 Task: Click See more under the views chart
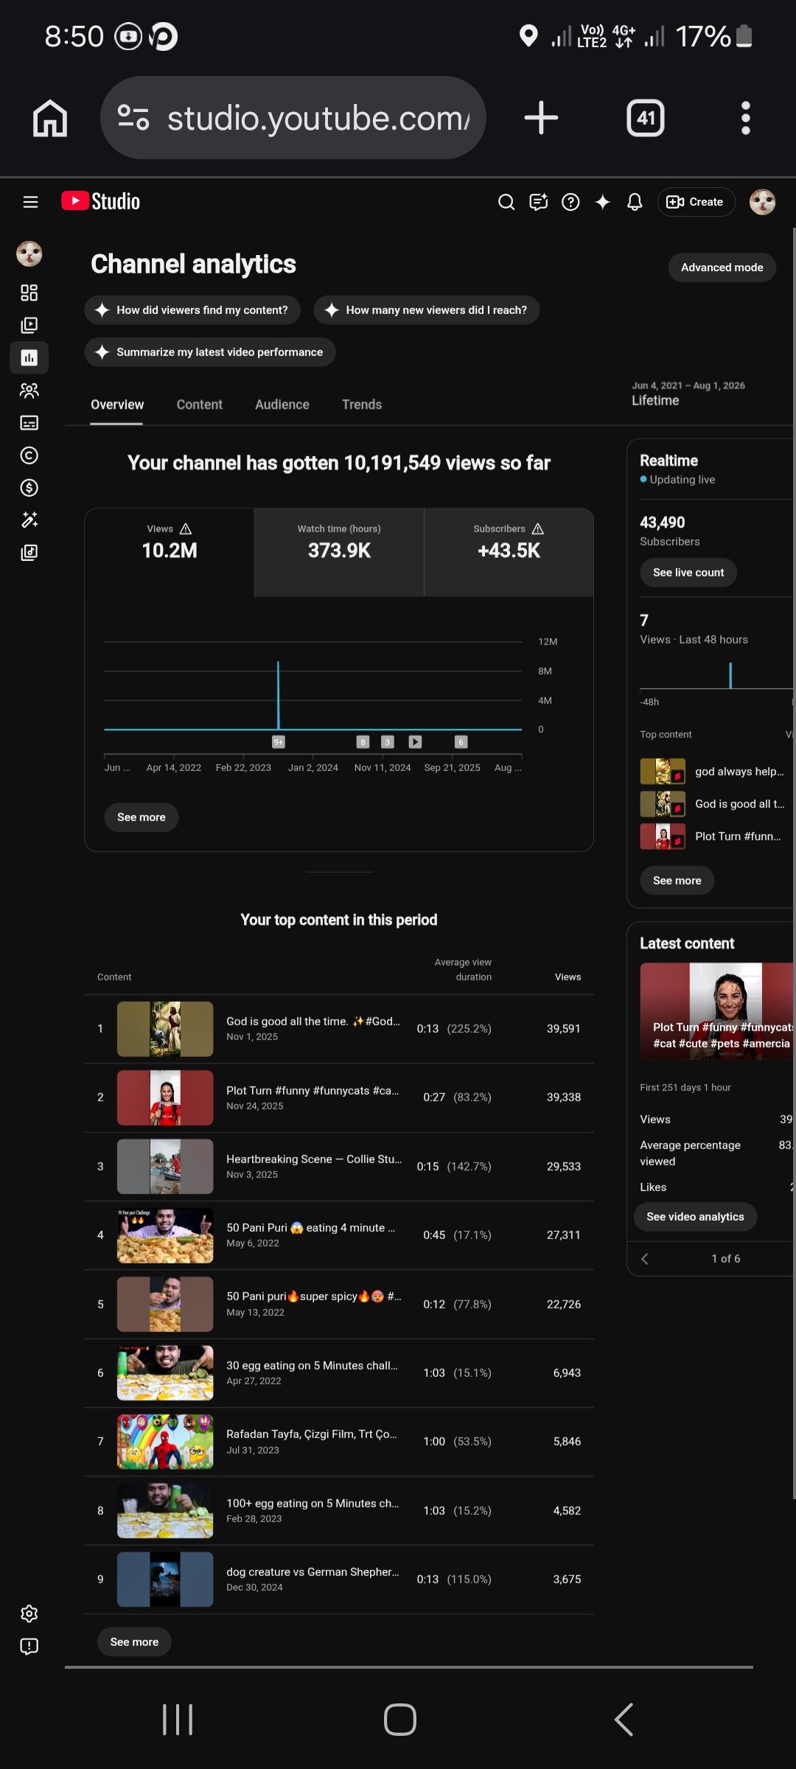142,817
